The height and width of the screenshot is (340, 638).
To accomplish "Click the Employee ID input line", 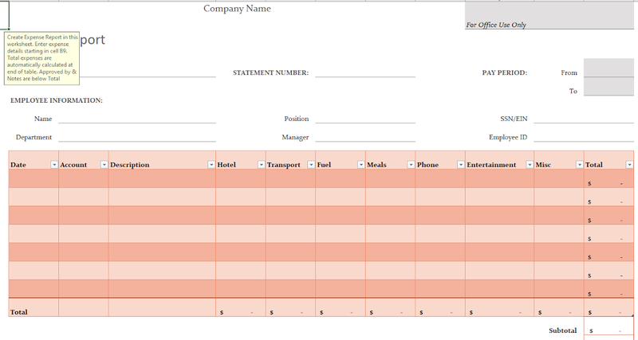I will pyautogui.click(x=584, y=137).
